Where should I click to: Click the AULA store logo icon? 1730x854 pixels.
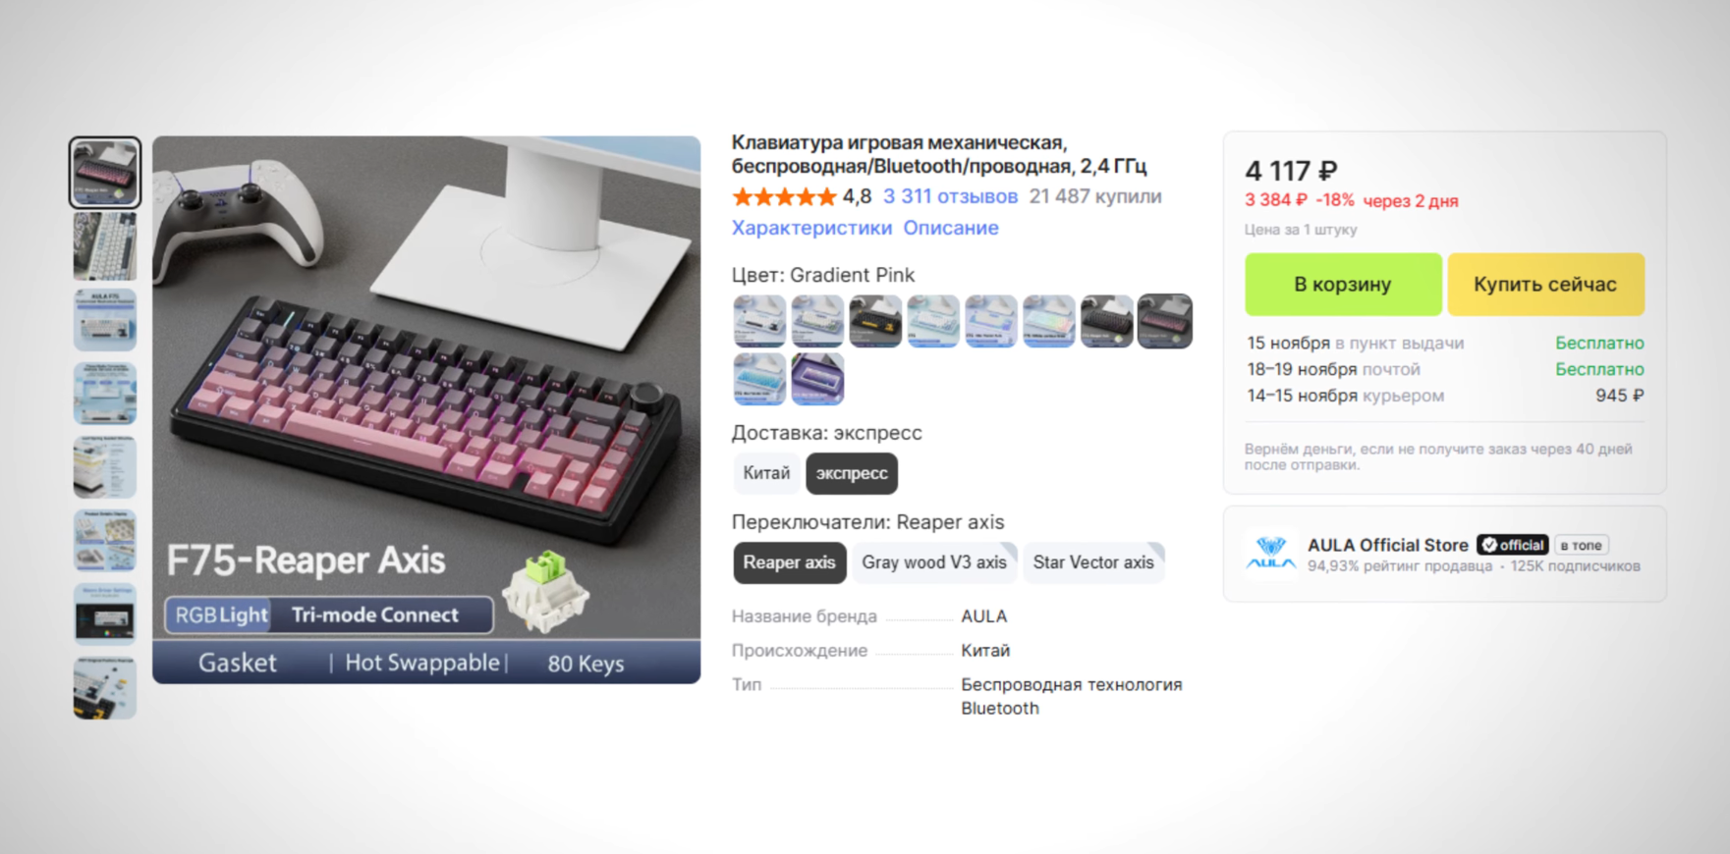click(1271, 555)
